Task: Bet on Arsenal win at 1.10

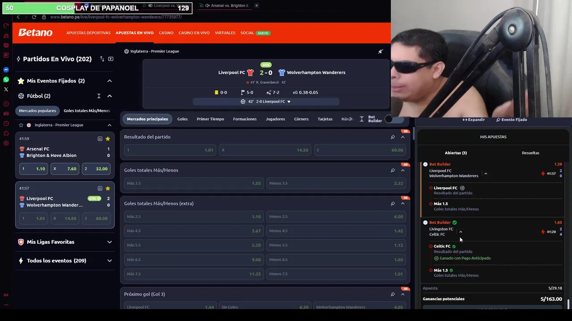Action: [x=34, y=169]
